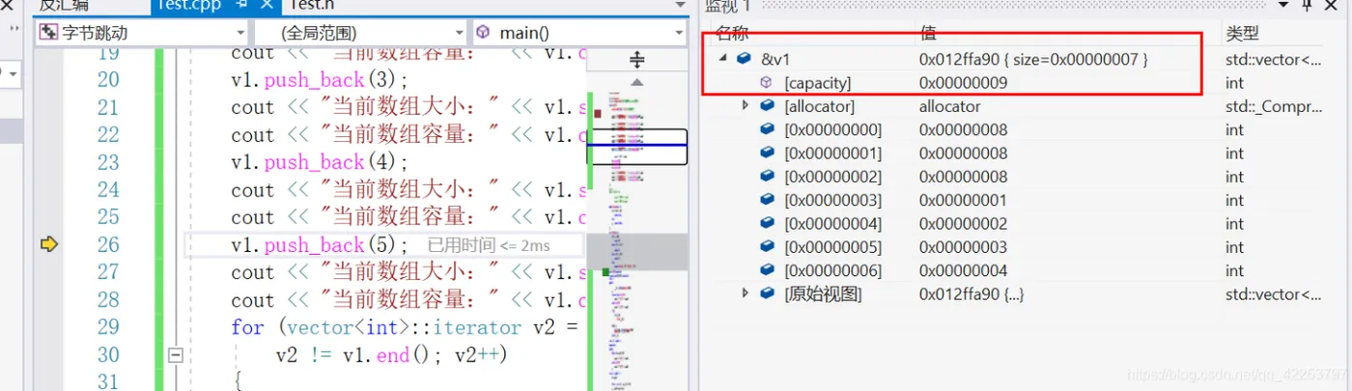Screen dimensions: 1352x391
Task: Click the 字节跳动 project icon
Action: pos(49,33)
